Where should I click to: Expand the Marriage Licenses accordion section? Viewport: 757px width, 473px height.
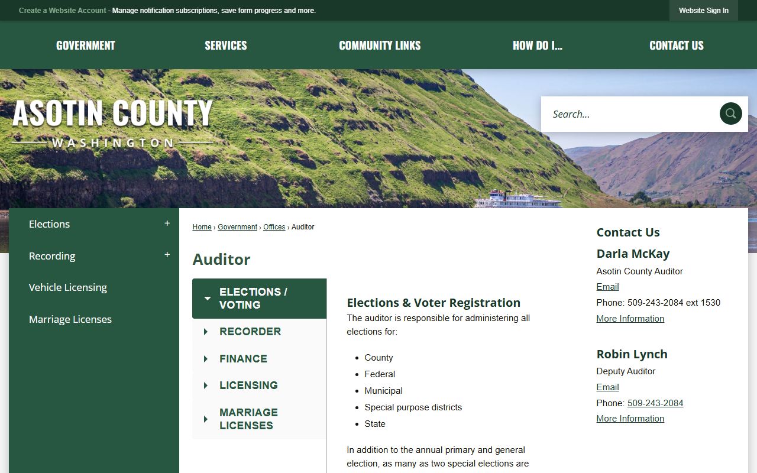(x=259, y=419)
